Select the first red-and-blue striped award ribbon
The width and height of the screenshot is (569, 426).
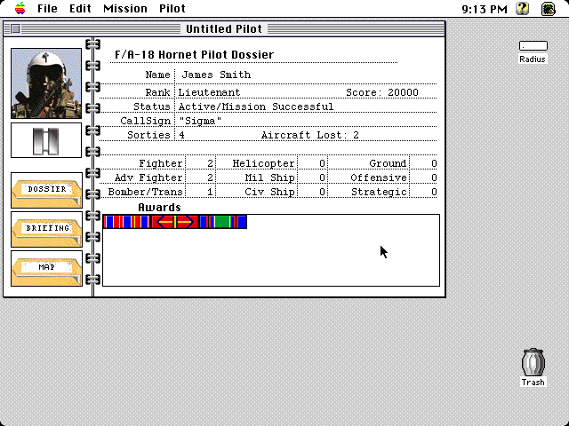click(x=126, y=222)
